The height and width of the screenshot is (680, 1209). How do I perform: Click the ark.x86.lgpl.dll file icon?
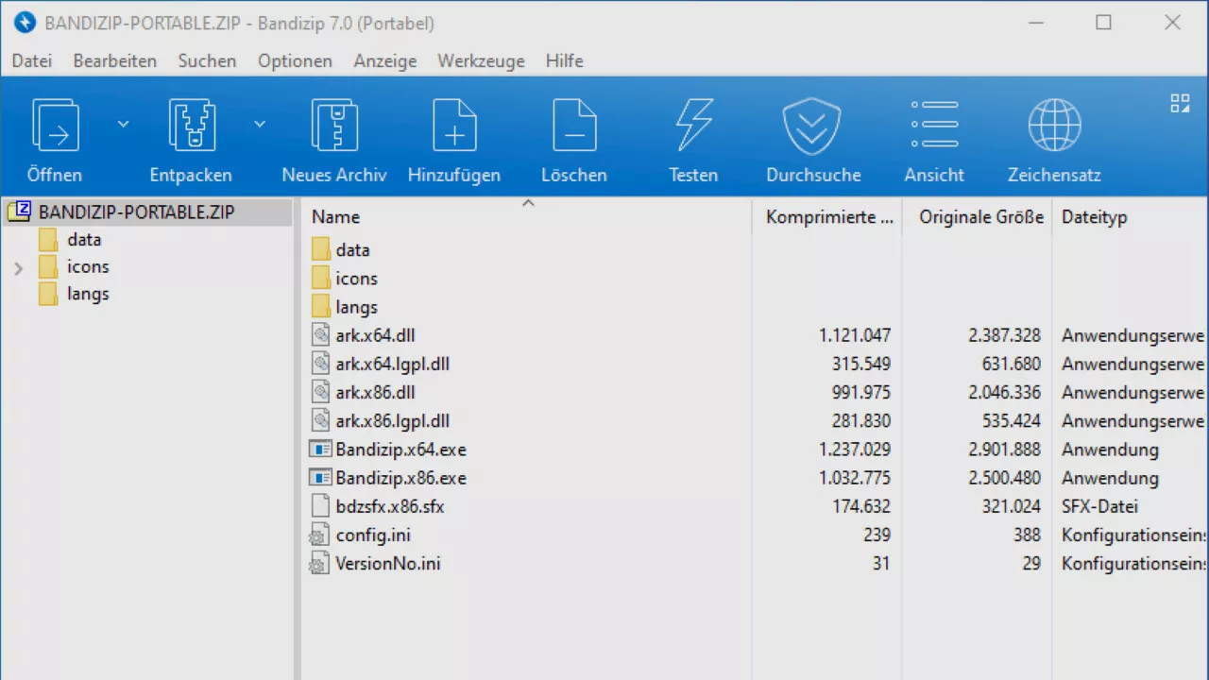[x=320, y=420]
